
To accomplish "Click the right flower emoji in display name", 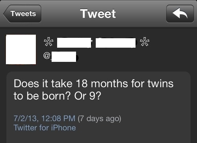I will (x=145, y=42).
